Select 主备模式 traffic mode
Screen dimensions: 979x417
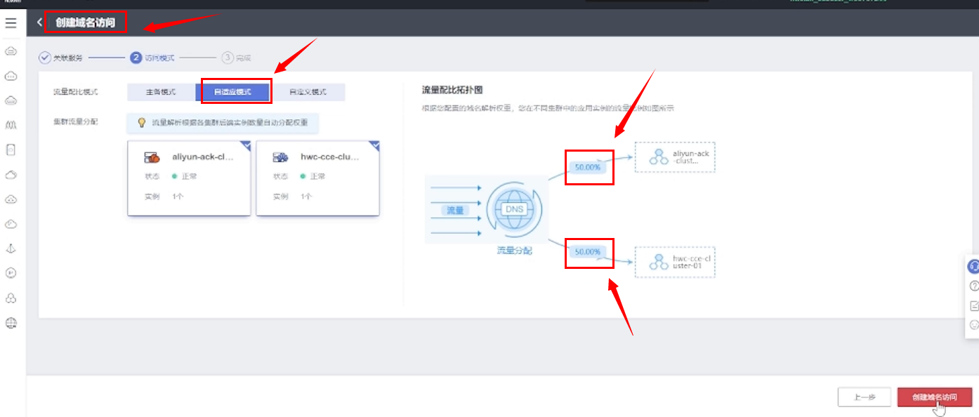point(160,92)
